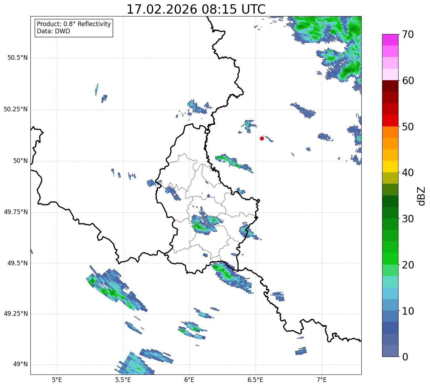Click the 5°E longitude label

tap(57, 380)
